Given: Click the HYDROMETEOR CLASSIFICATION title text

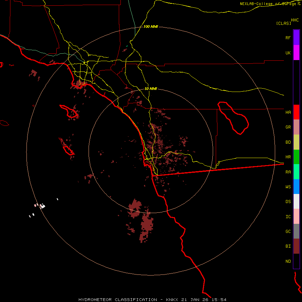Looking at the screenshot, I should click(x=118, y=300).
